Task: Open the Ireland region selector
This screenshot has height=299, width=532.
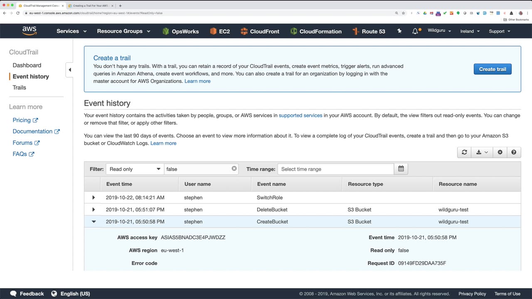Action: (x=470, y=31)
